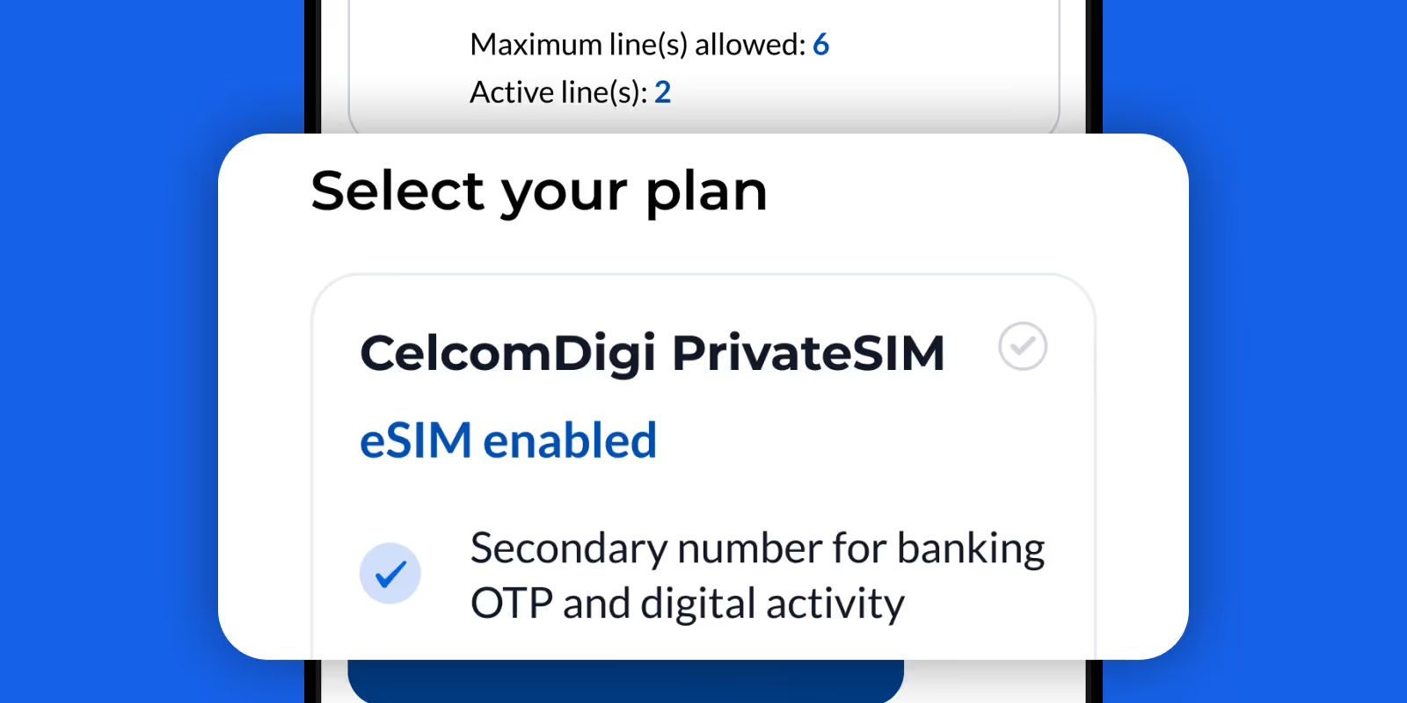Click the eSIM enabled label
The height and width of the screenshot is (703, 1407).
508,440
